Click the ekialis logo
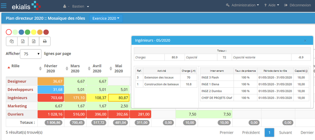Screen dimensions: 315x140 (26, 6)
